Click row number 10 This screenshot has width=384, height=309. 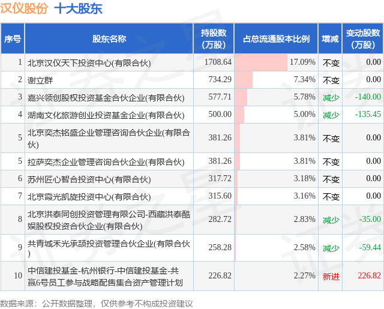18,276
